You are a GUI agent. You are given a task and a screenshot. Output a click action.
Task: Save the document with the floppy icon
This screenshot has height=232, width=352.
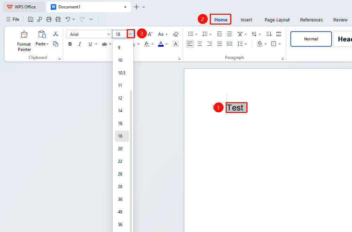tap(31, 19)
